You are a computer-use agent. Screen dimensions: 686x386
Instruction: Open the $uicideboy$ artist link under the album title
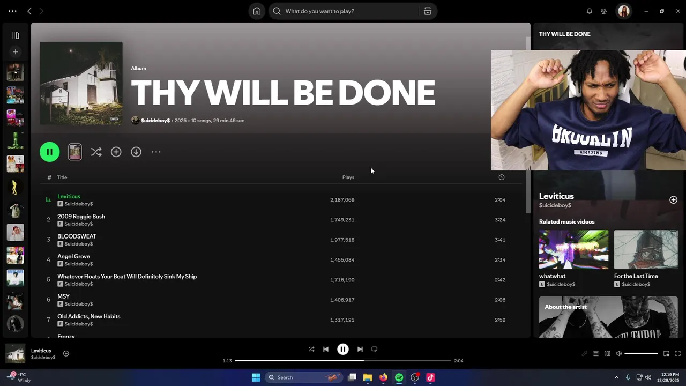pyautogui.click(x=155, y=121)
